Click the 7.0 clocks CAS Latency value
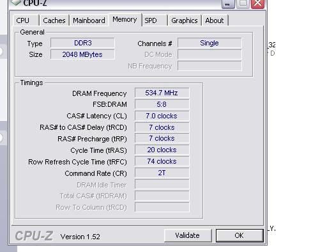 [x=162, y=116]
